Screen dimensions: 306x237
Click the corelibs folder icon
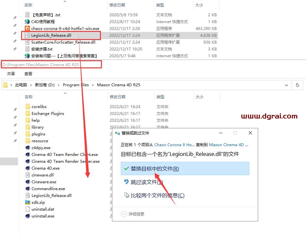[28, 107]
